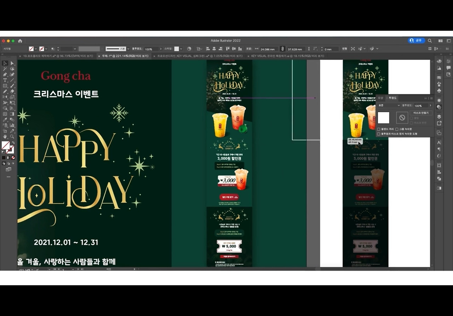453x316 pixels.
Task: Open the brush definition 기본 dropdown
Action: click(128, 49)
